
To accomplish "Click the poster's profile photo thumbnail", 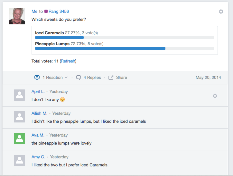I will (x=17, y=16).
